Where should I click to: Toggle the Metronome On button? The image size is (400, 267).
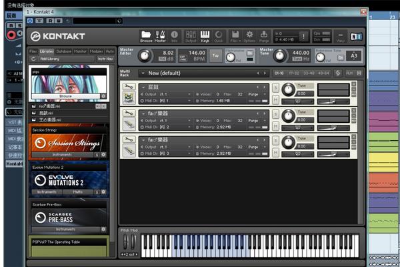(x=250, y=53)
